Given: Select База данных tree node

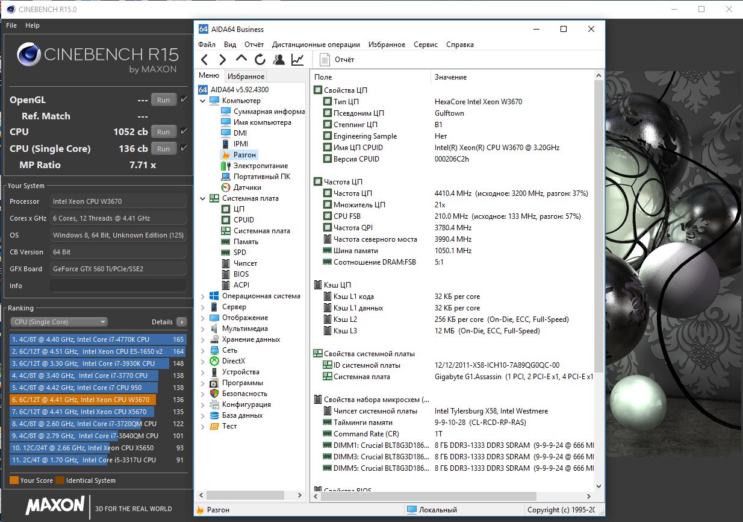Looking at the screenshot, I should pyautogui.click(x=236, y=415).
